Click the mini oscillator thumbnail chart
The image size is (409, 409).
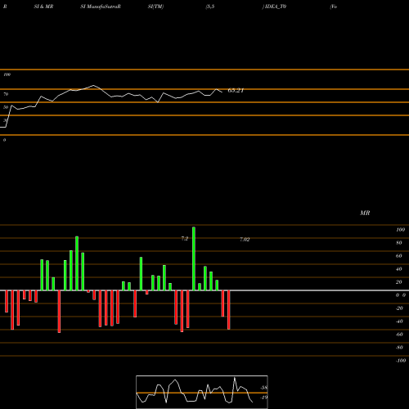[202, 392]
